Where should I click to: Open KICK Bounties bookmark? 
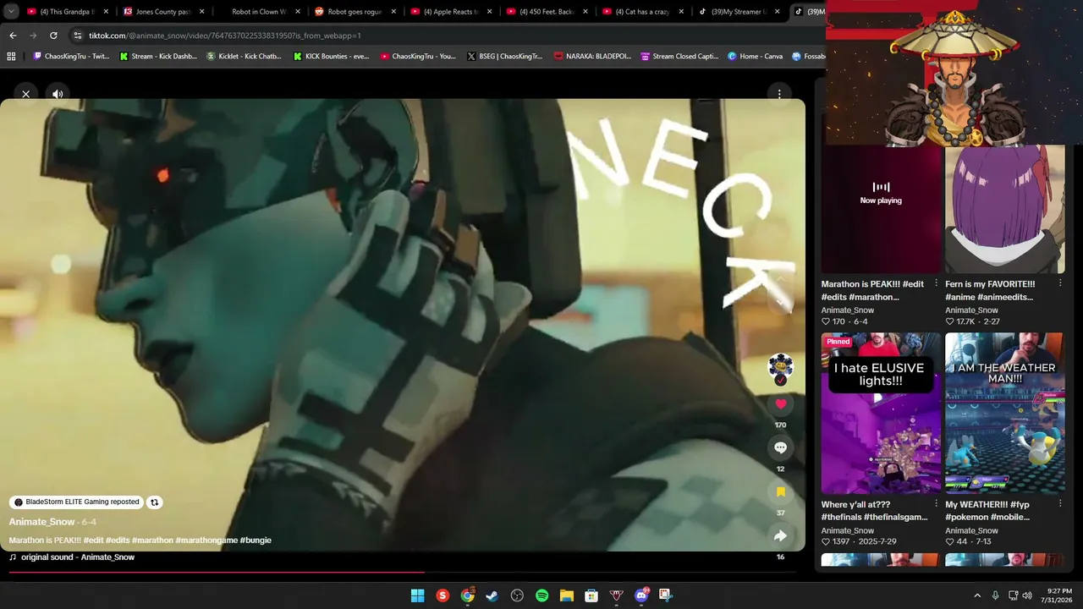(333, 57)
